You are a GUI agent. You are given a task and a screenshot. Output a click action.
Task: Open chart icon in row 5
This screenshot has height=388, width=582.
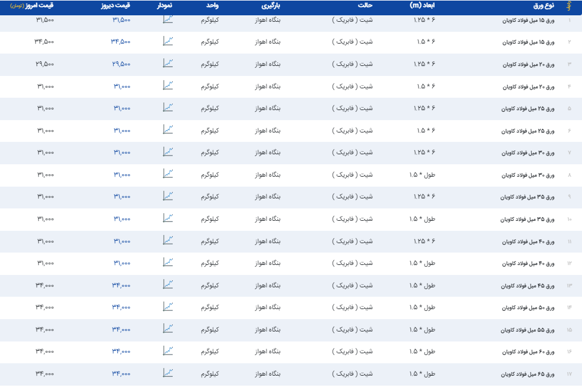(x=168, y=107)
